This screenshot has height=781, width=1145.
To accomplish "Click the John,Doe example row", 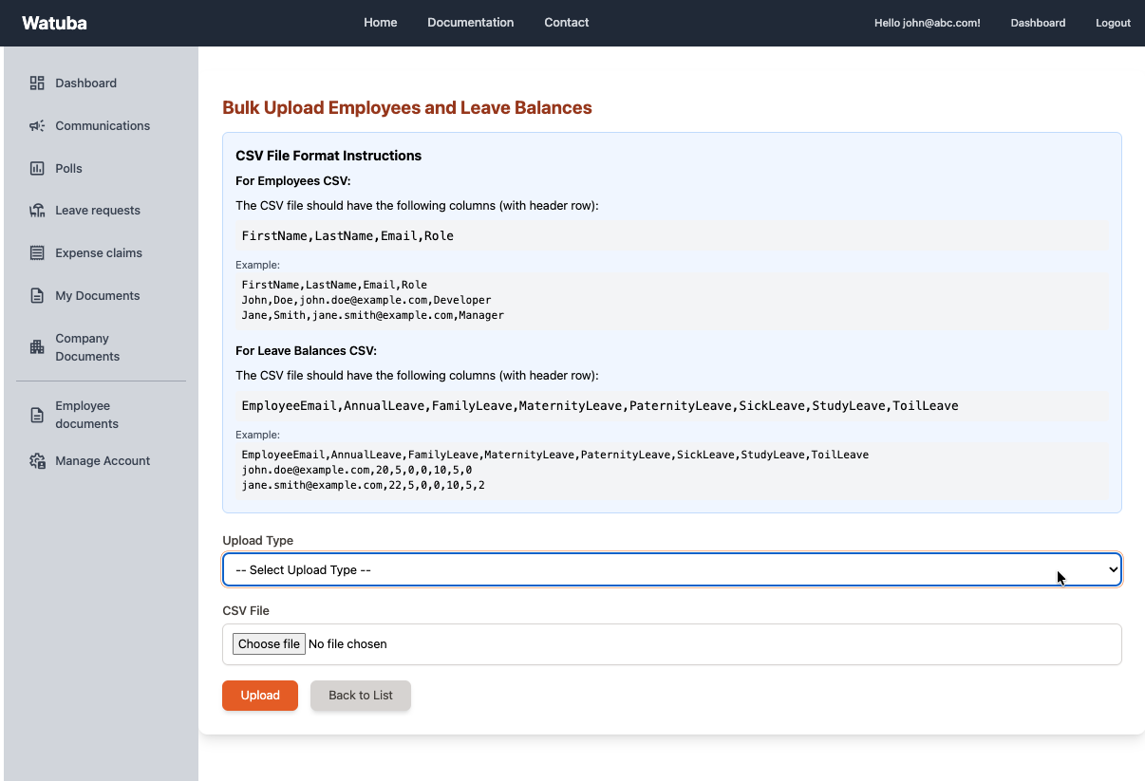I will click(x=366, y=300).
